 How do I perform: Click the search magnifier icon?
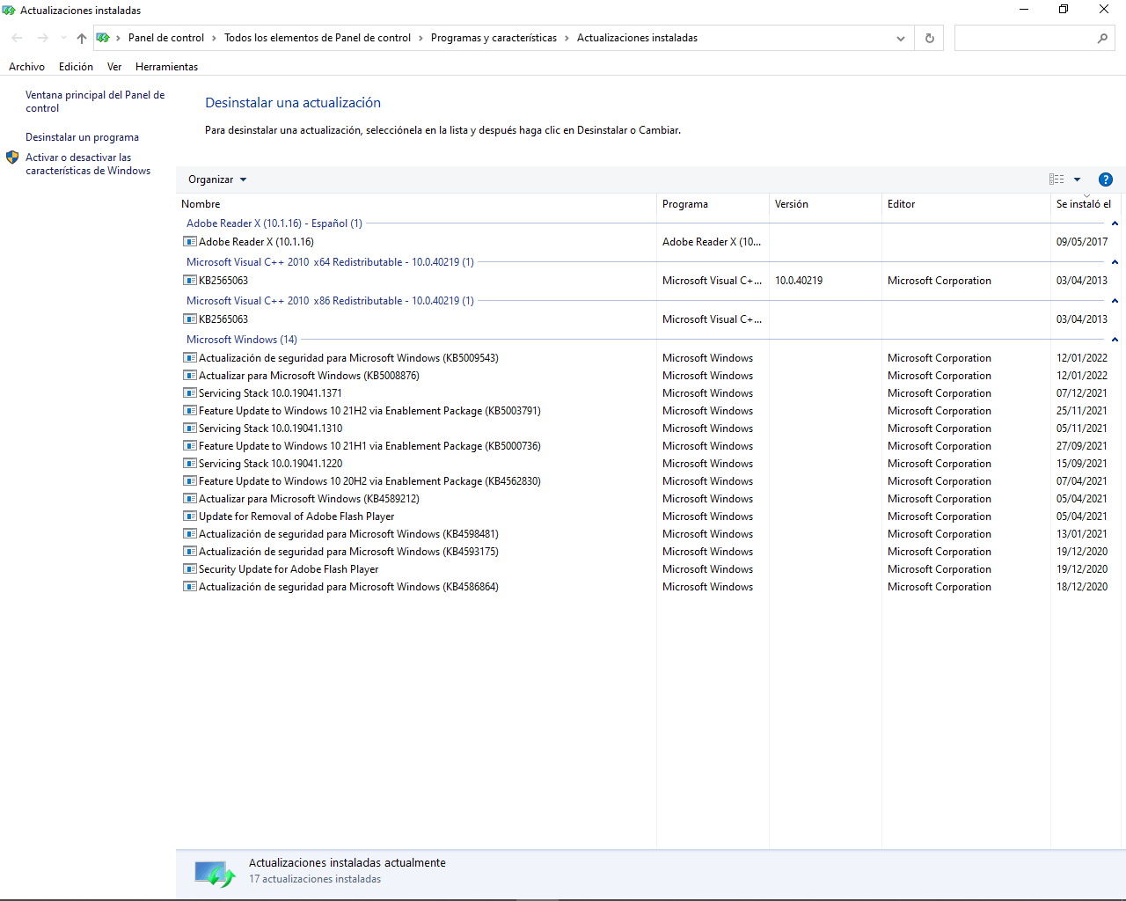point(1102,38)
